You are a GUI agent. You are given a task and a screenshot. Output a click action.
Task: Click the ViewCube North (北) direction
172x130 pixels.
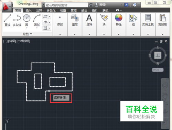pyautogui.click(x=158, y=47)
